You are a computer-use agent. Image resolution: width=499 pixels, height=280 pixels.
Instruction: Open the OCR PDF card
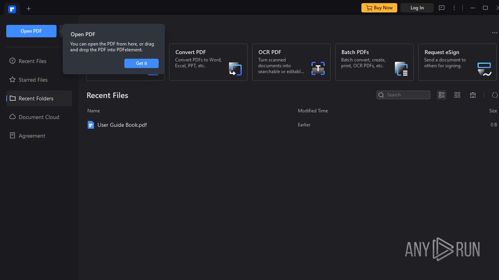(x=291, y=62)
